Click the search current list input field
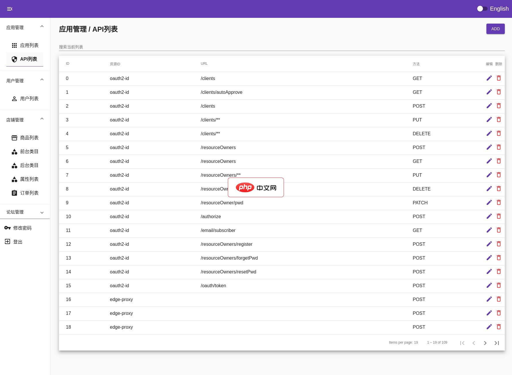512x375 pixels. point(281,47)
